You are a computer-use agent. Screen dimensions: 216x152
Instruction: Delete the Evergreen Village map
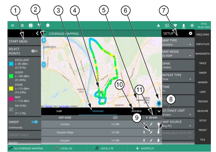tap(158, 132)
